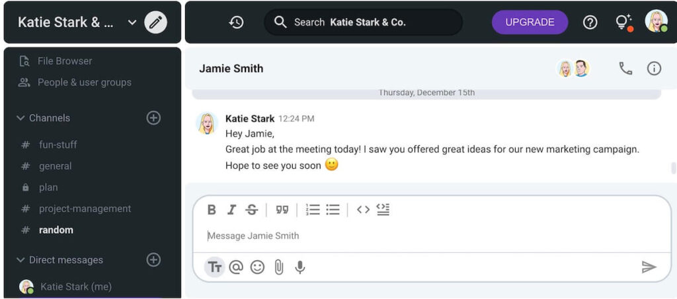Viewport: 677px width, 299px height.
Task: Toggle bold text formatting
Action: (212, 210)
